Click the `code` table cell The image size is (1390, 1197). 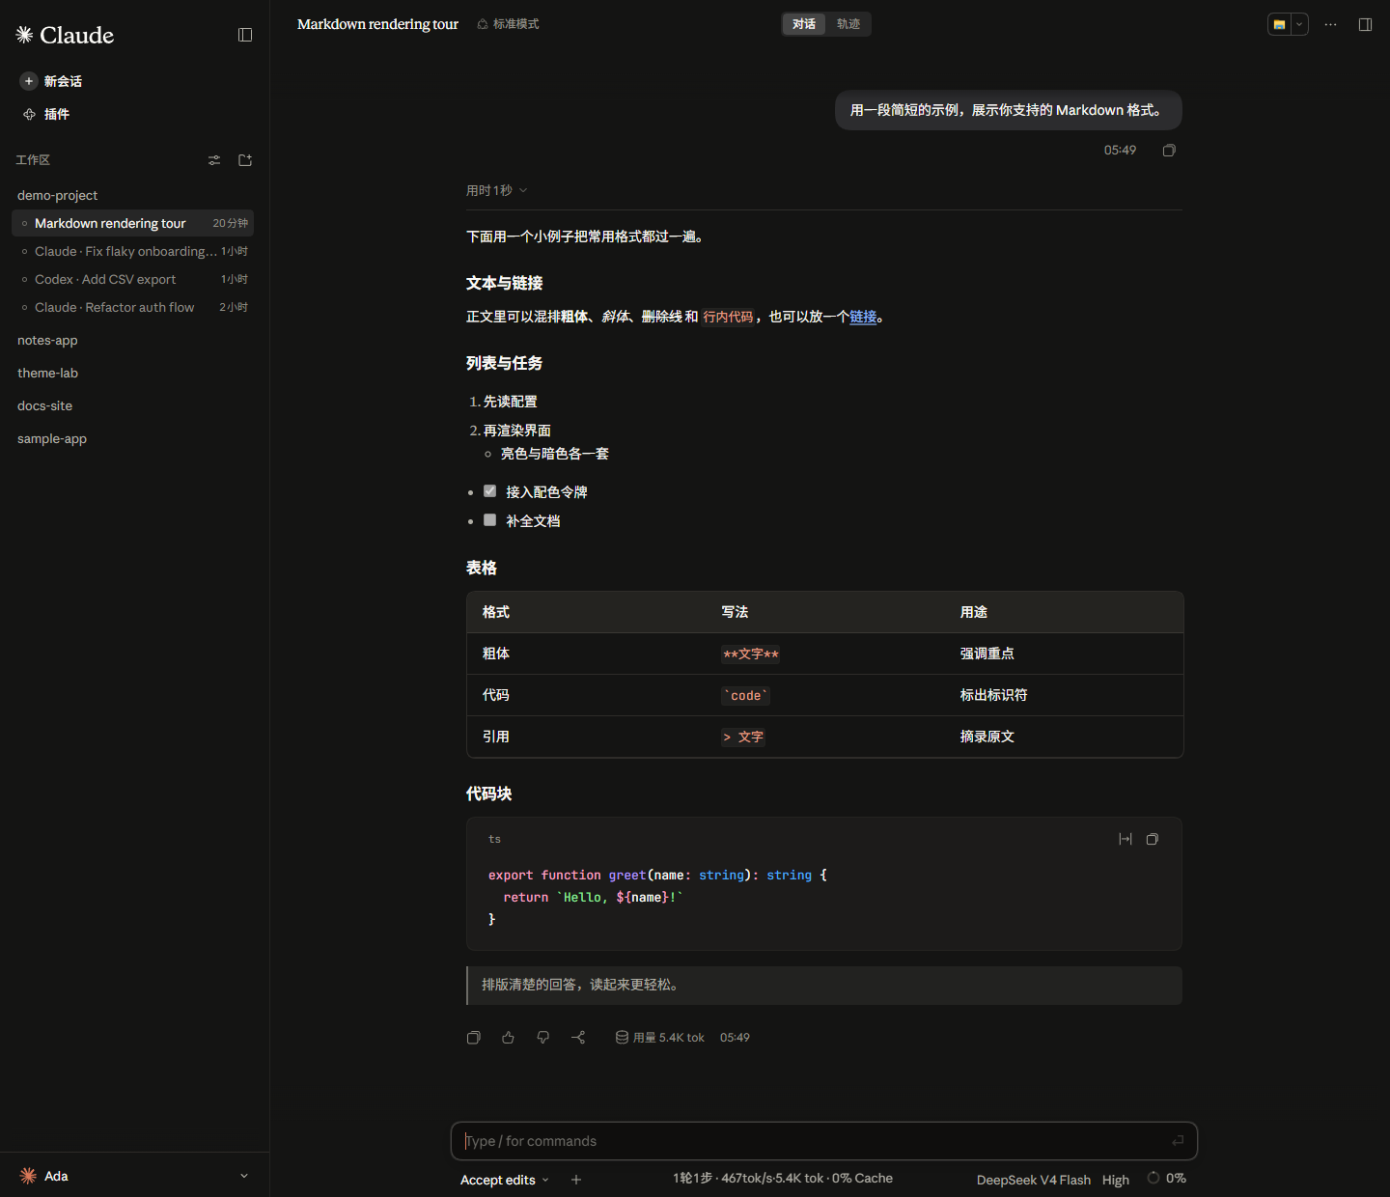pyautogui.click(x=745, y=695)
